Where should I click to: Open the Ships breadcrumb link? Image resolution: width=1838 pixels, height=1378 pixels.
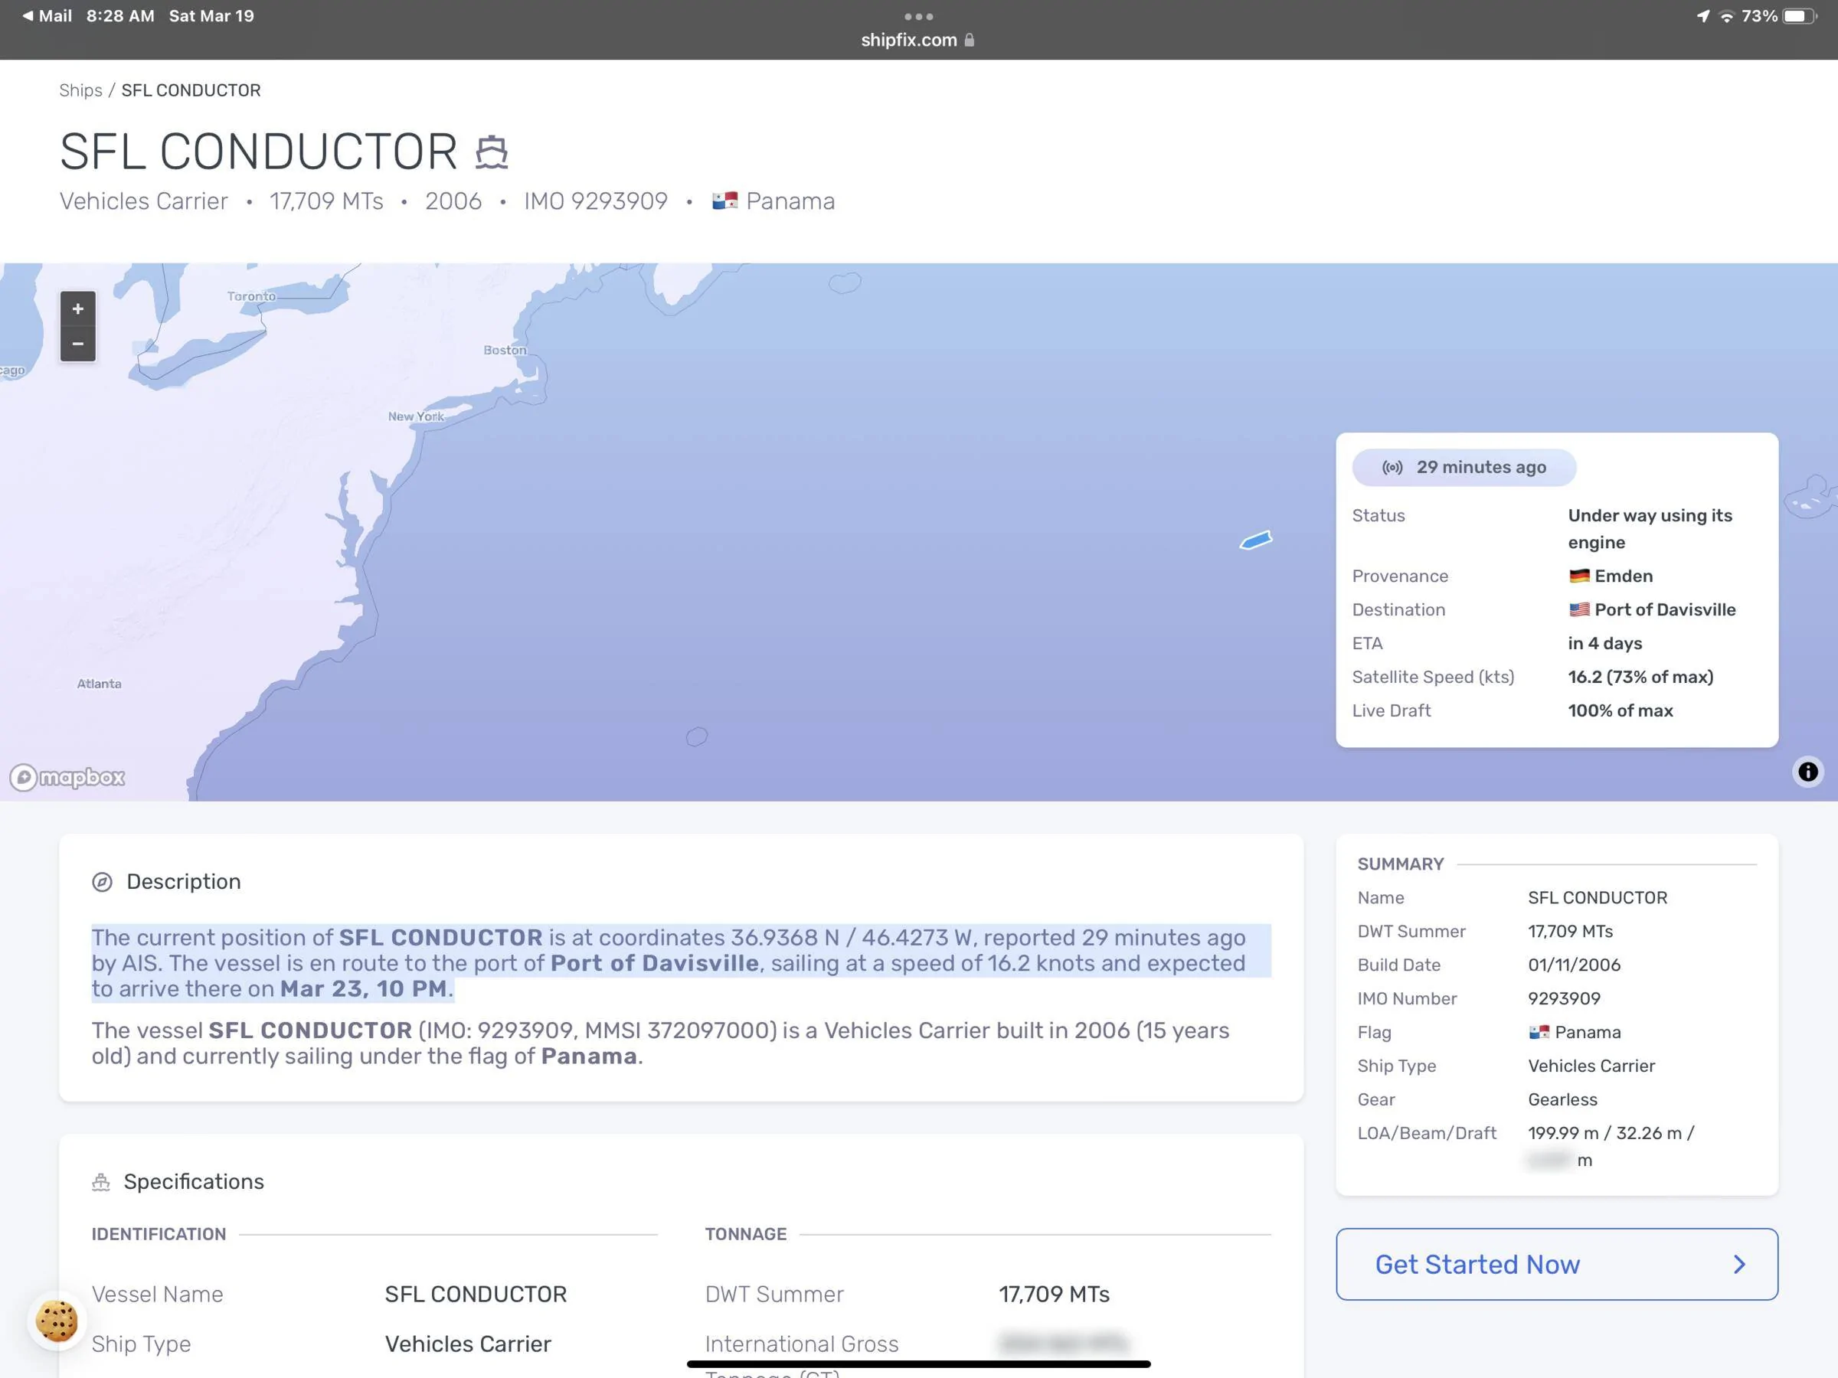(80, 90)
